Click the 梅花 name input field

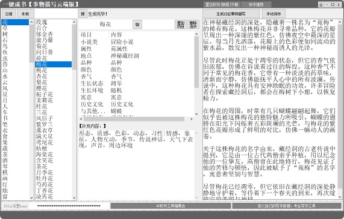click(x=105, y=24)
